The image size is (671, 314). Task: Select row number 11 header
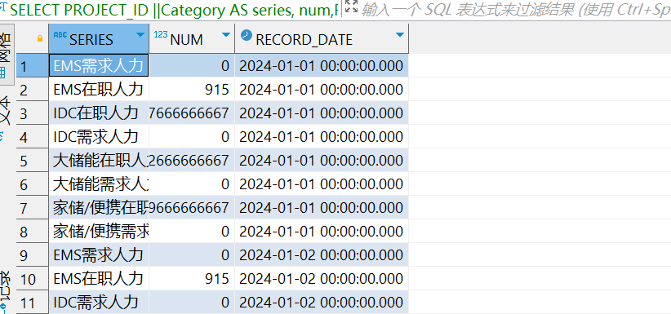(x=33, y=303)
